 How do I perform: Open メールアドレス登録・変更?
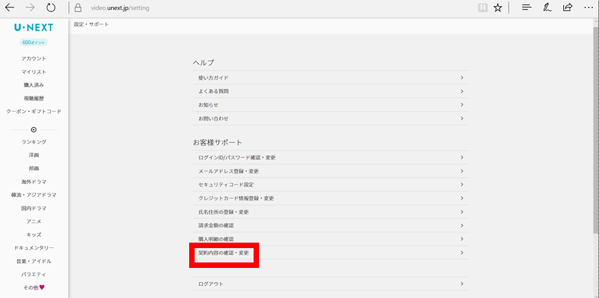[x=330, y=171]
